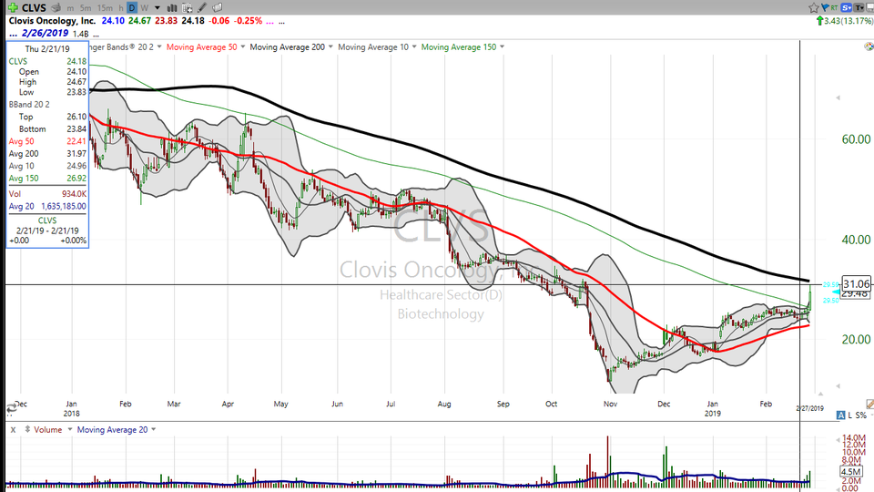Toggle log 'L' price scale
Image resolution: width=874 pixels, height=492 pixels.
pyautogui.click(x=850, y=415)
